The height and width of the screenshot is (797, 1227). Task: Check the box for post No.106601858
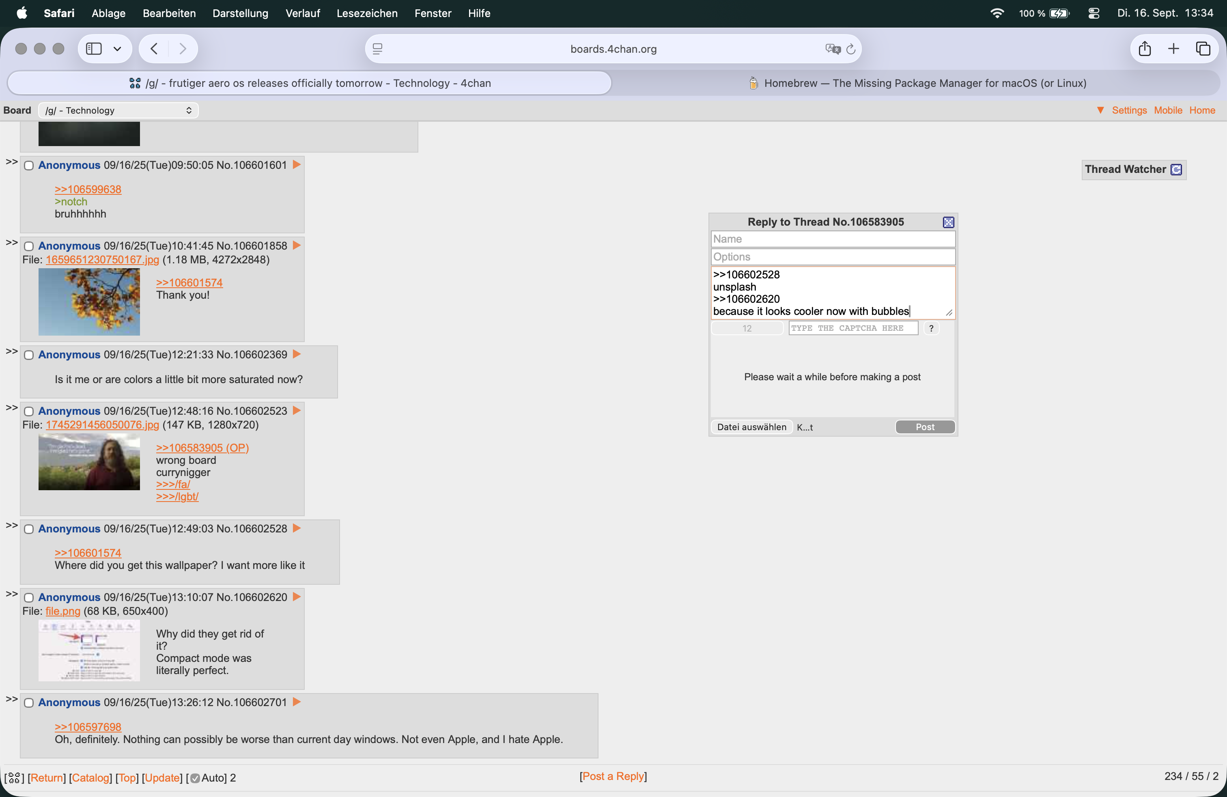(x=29, y=246)
